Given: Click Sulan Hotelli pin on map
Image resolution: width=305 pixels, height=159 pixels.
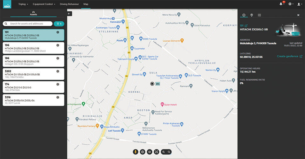Looking at the screenshot, I should (x=162, y=104).
